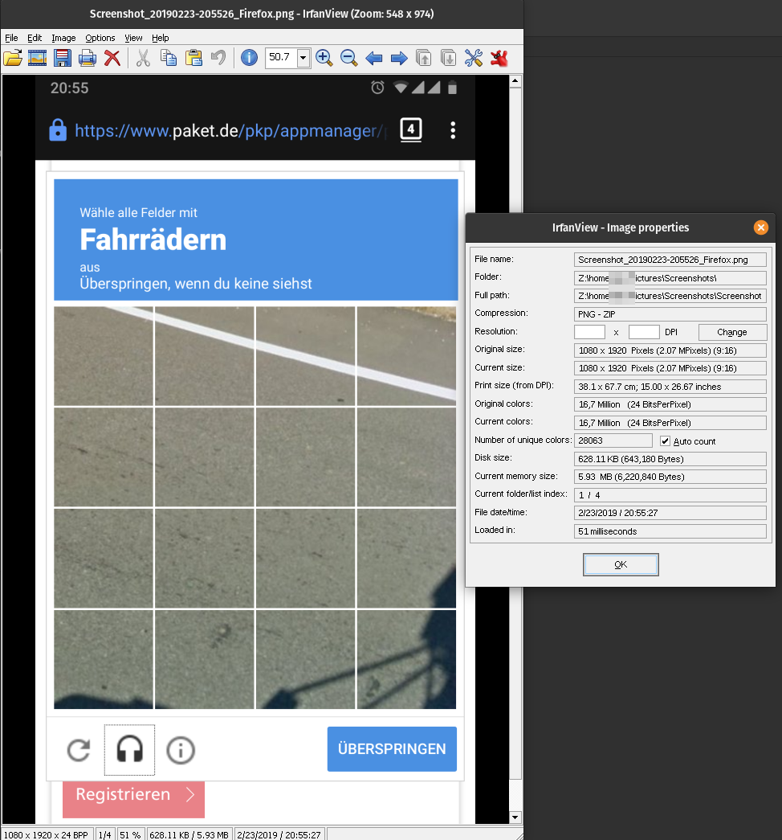Click the Cut scissors icon
Screen dimensions: 782x840
coord(143,58)
